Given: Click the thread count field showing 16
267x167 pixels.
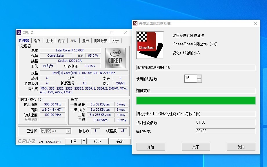Looking at the screenshot, I should 190,78.
